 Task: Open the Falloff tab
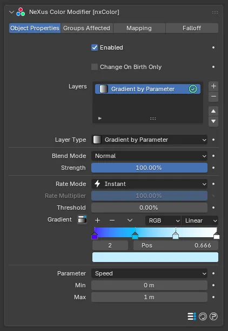point(192,28)
